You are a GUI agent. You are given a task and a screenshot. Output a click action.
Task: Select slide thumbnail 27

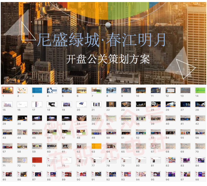[x=185, y=104]
